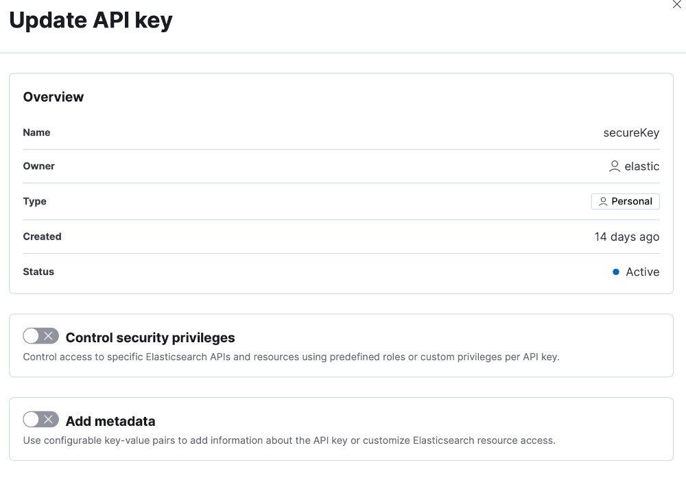This screenshot has width=686, height=502.
Task: Click the elastic owner name
Action: pos(642,166)
